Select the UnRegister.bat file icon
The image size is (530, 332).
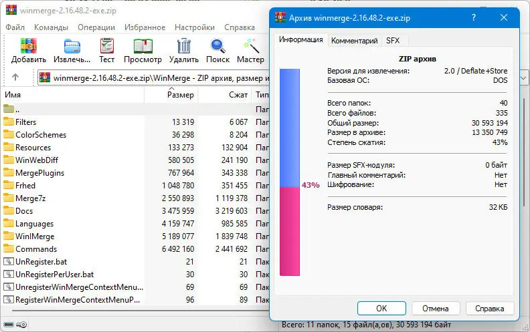pos(9,261)
